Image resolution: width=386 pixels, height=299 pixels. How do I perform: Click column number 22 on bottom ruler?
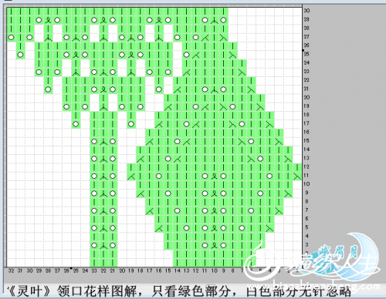click(x=103, y=270)
